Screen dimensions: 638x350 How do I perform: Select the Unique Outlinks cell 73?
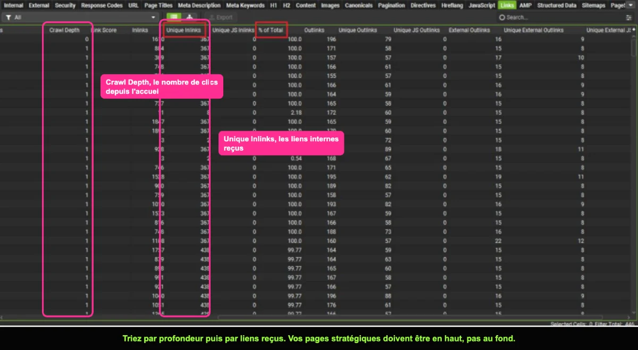tap(388, 231)
